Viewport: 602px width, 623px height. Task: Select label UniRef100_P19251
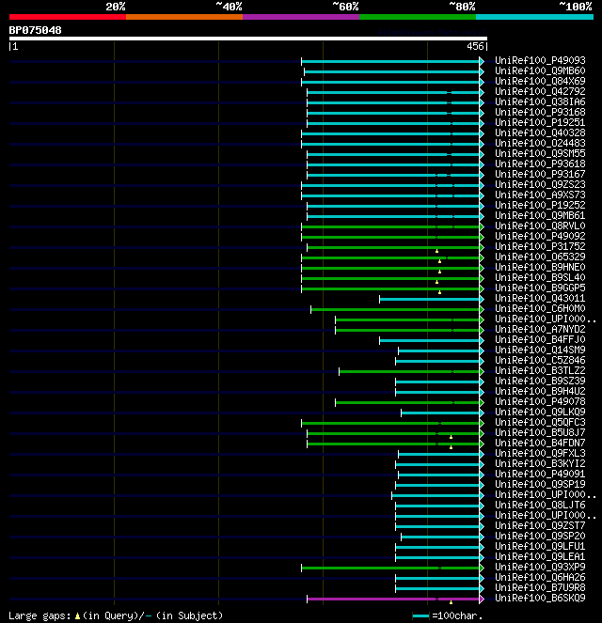(540, 122)
